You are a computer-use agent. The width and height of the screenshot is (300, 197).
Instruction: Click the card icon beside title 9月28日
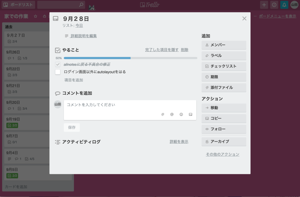click(x=56, y=18)
